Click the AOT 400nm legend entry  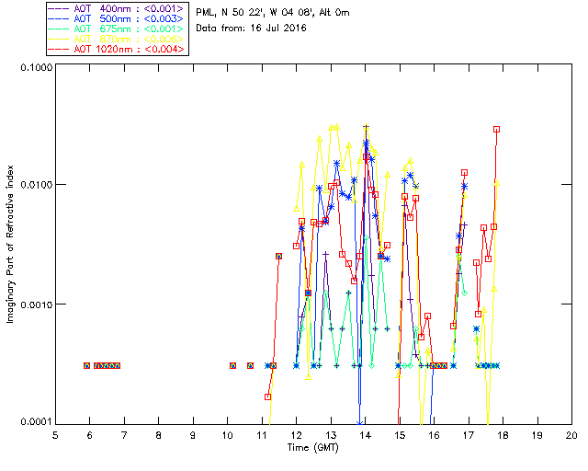118,8
